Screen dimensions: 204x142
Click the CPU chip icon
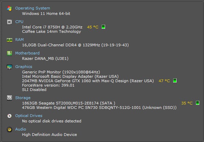point(9,22)
